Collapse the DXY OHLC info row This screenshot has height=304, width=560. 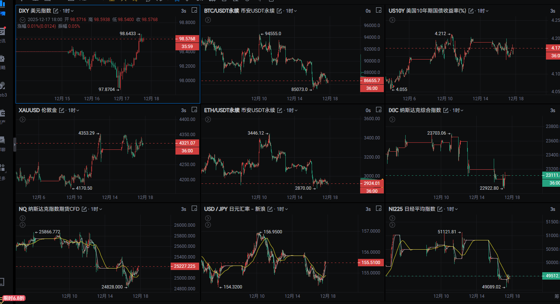tap(23, 20)
